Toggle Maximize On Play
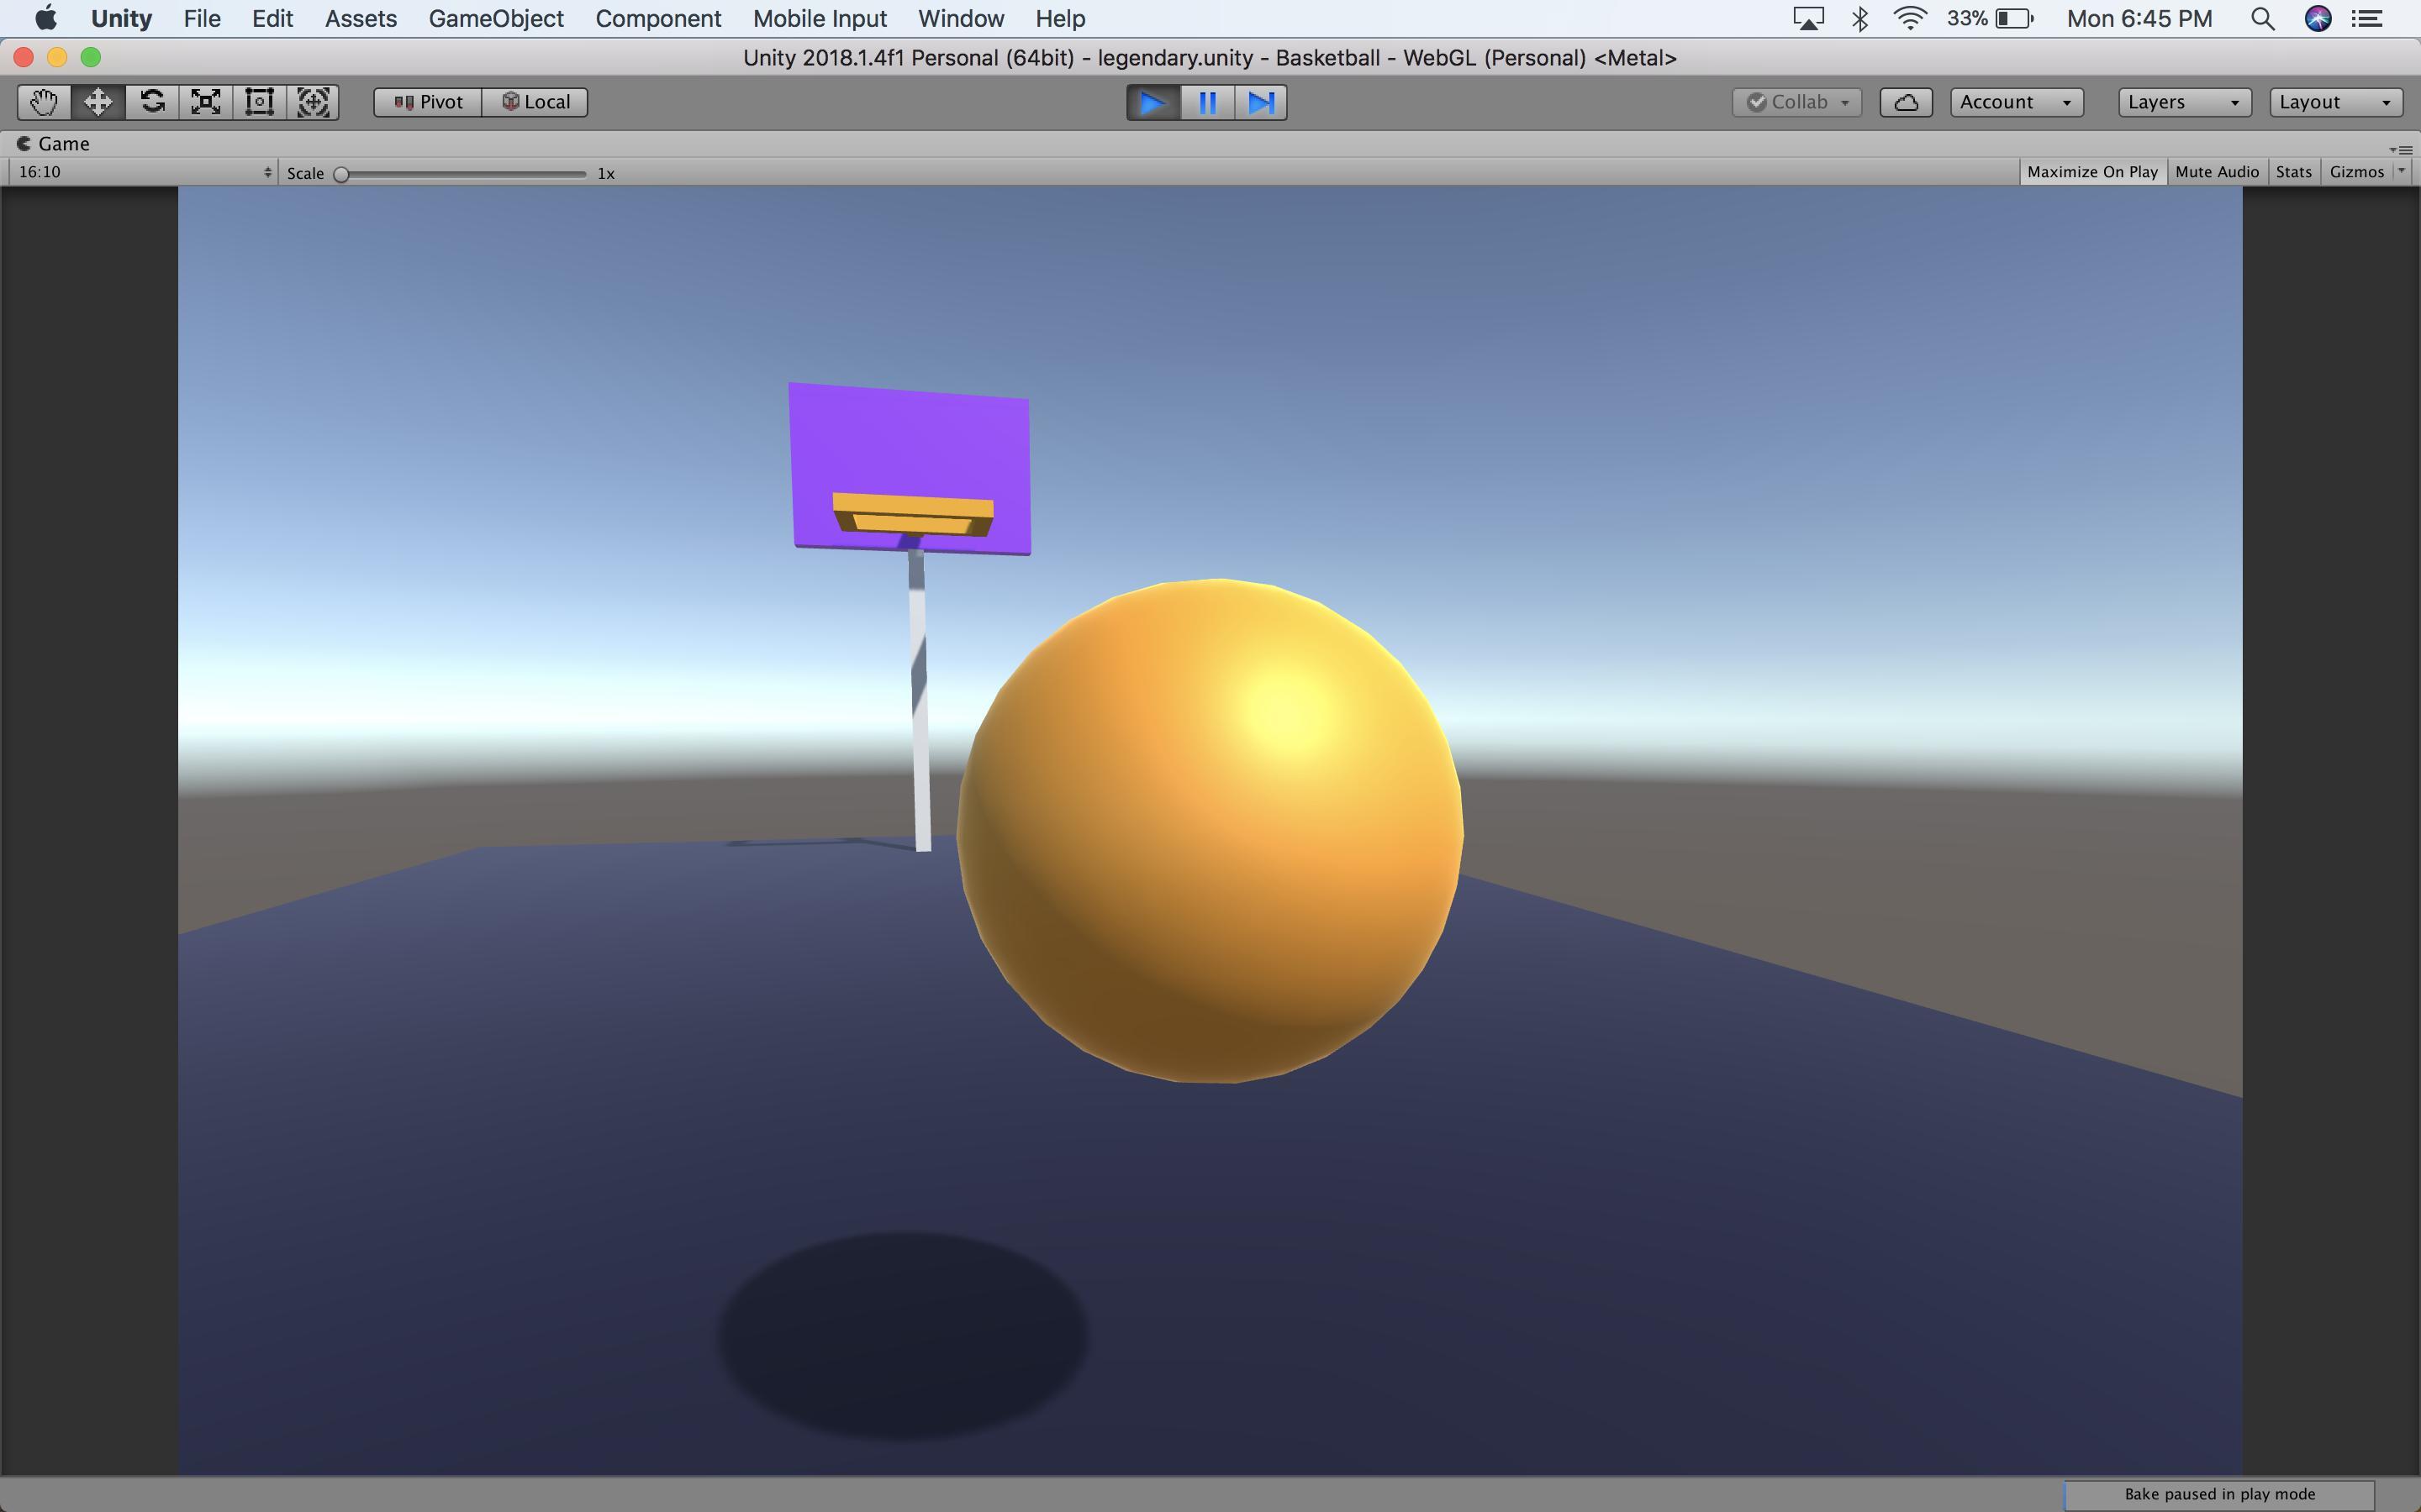This screenshot has height=1512, width=2421. click(x=2091, y=172)
